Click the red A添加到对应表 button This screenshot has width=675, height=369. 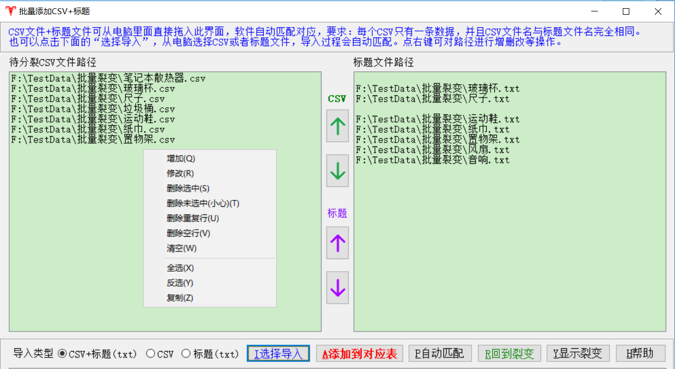click(360, 354)
